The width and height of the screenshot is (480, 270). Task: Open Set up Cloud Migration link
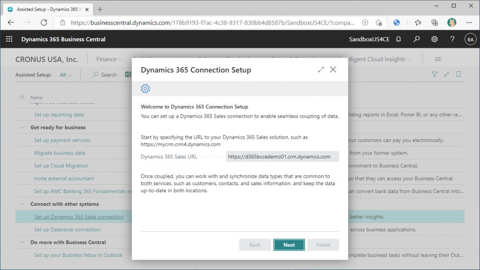pyautogui.click(x=61, y=165)
